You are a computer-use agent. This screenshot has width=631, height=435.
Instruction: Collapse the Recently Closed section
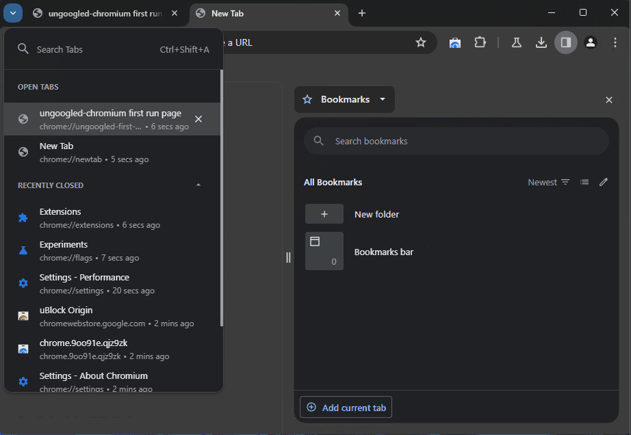(198, 185)
